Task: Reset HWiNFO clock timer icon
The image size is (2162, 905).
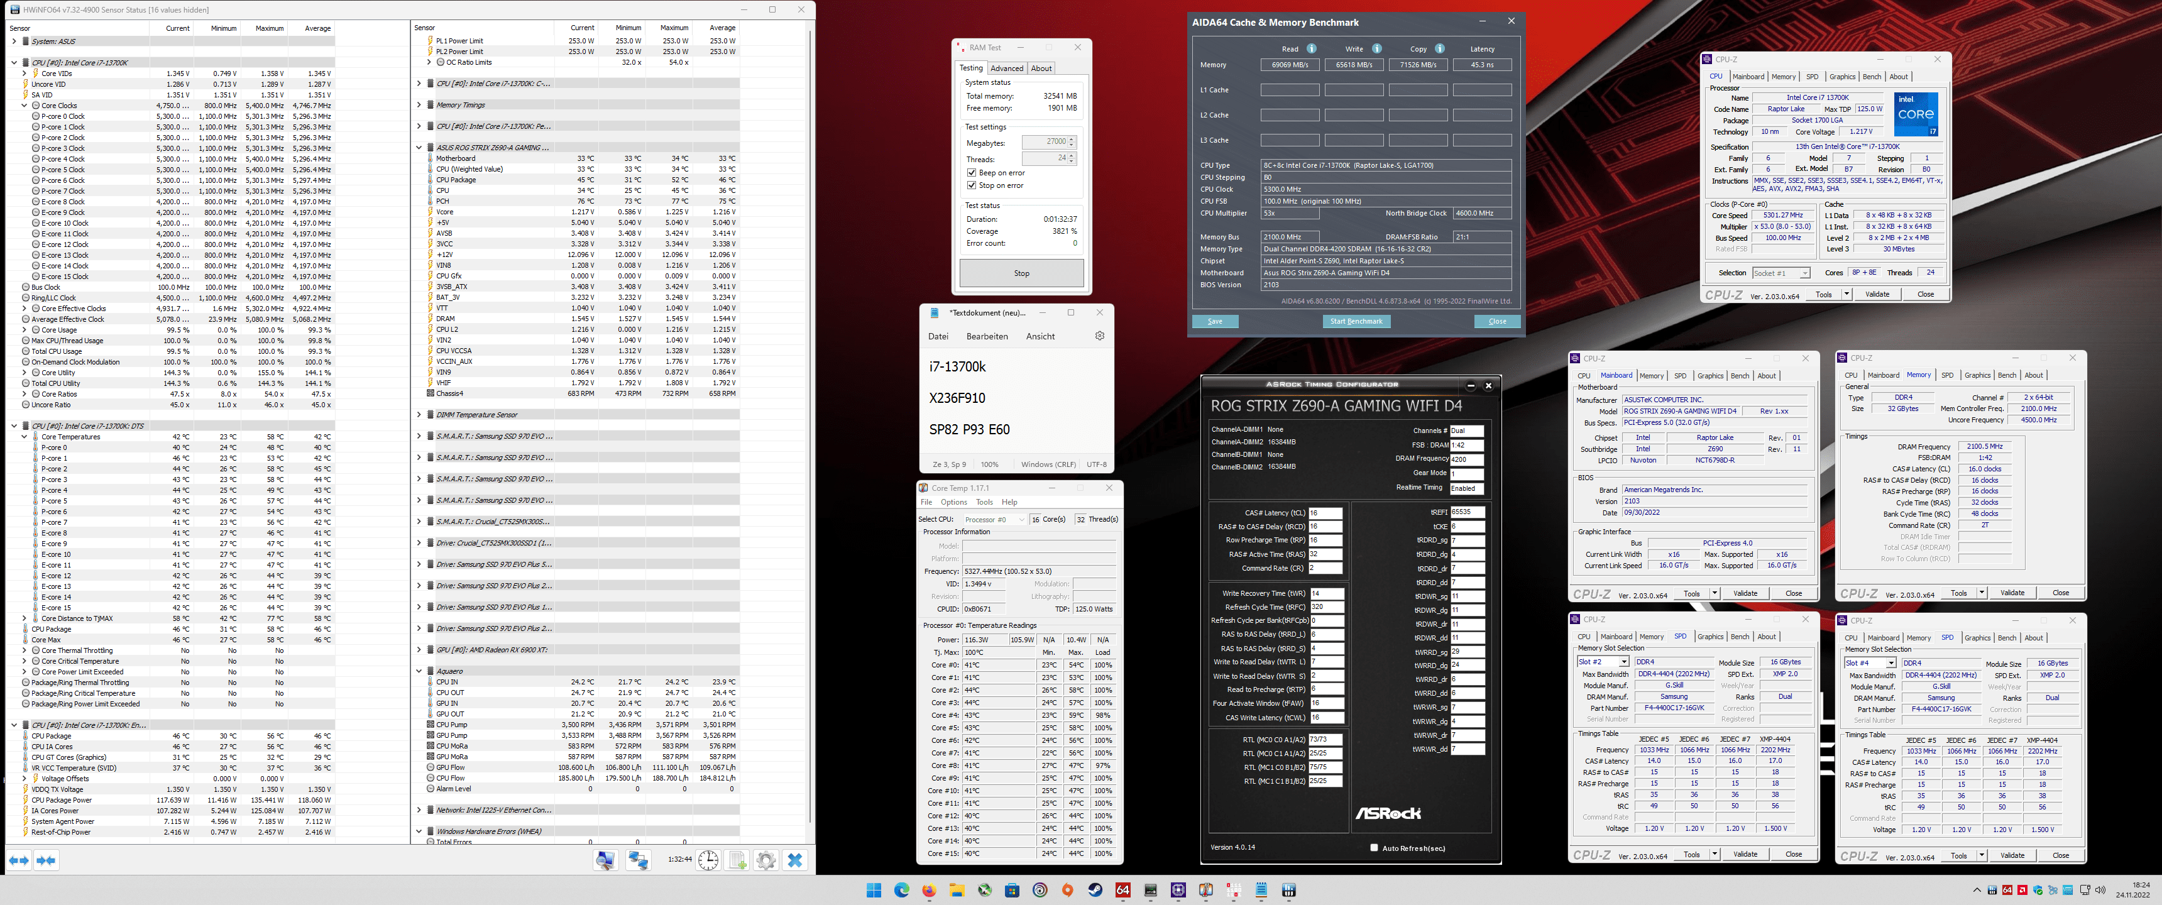Action: [x=708, y=860]
